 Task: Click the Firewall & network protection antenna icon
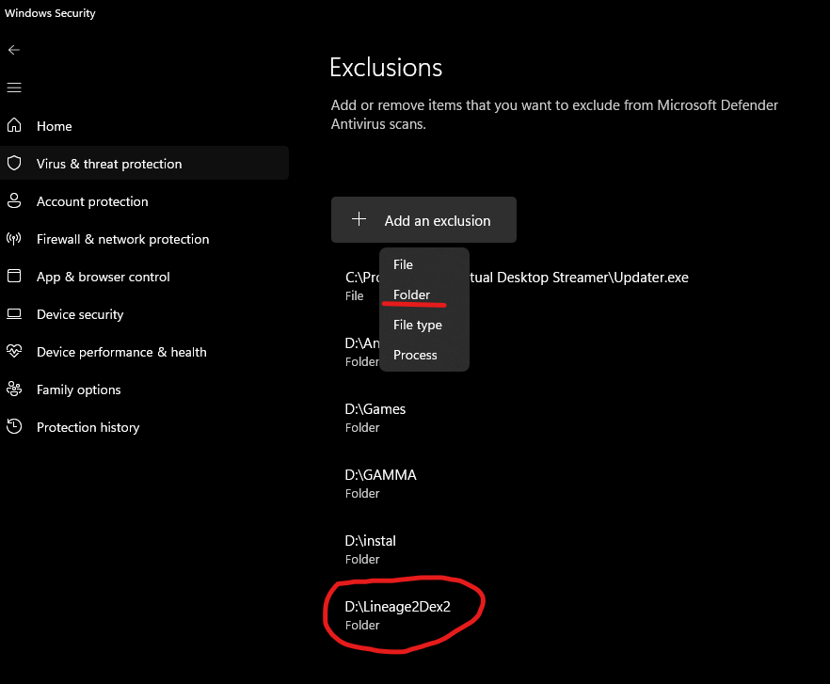point(14,239)
